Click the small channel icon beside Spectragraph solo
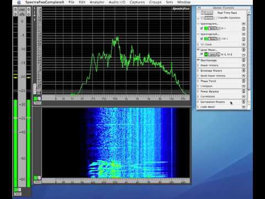Screen dimensions: 265x199 218,39
